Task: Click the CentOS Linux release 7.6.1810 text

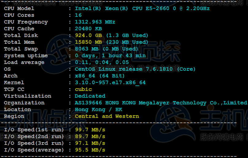Action: point(135,69)
